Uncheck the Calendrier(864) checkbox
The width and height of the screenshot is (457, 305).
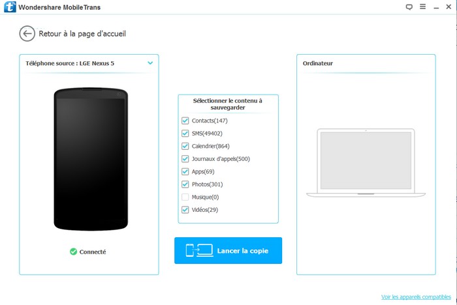[x=185, y=146]
